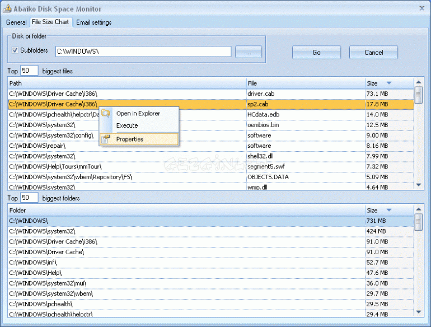Viewport: 431px width, 327px height.
Task: Click the File column header
Action: 306,83
